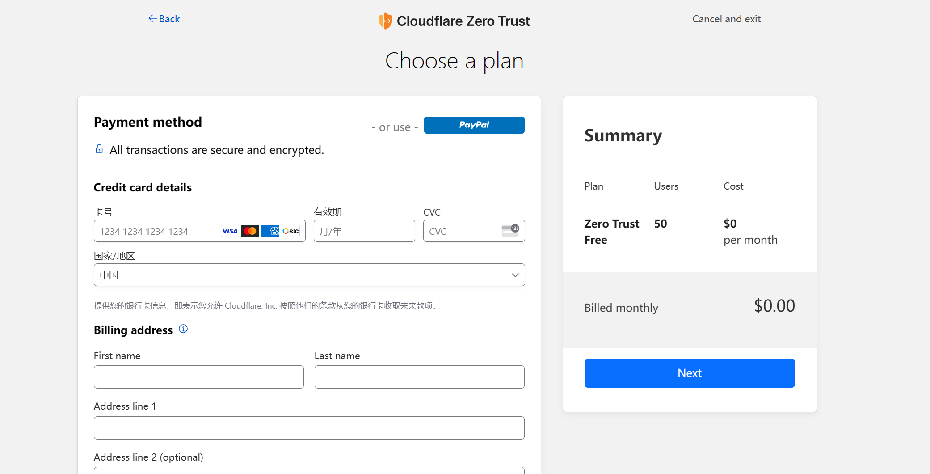930x474 pixels.
Task: Click the American Express icon
Action: pos(270,231)
